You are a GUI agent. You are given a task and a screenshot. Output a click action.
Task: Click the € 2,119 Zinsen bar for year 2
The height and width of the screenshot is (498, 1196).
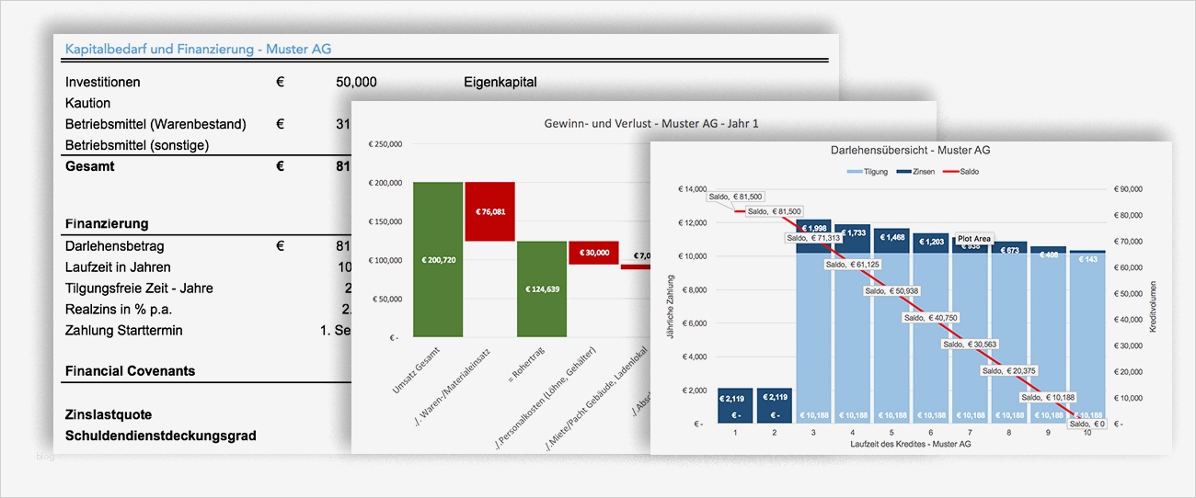pyautogui.click(x=775, y=405)
